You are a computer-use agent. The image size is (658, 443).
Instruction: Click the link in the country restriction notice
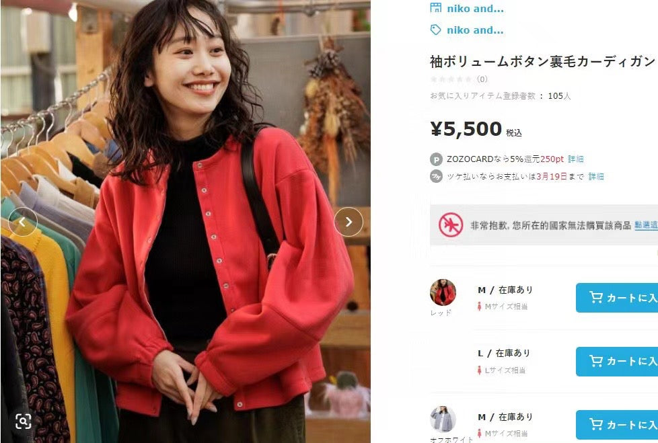click(647, 225)
